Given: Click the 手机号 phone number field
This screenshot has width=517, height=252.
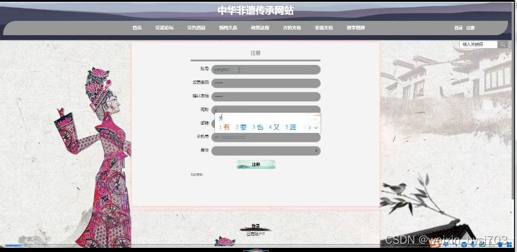Looking at the screenshot, I should [x=266, y=137].
